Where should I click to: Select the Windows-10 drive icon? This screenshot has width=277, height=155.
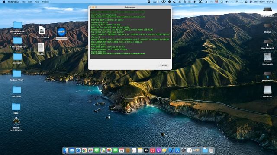click(x=267, y=75)
